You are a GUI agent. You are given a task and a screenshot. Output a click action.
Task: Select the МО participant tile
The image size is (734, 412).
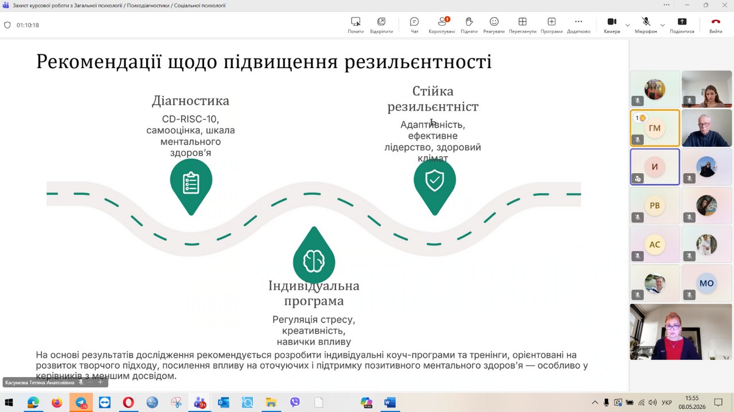click(706, 283)
